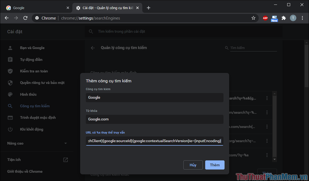Click the Bạn và Google person icon

click(10, 48)
